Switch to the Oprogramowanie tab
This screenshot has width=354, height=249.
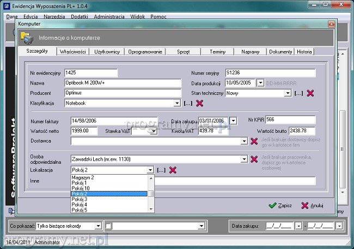coord(144,52)
